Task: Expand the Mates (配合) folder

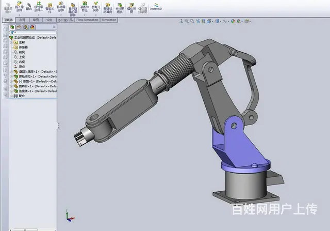Action: (x=11, y=96)
